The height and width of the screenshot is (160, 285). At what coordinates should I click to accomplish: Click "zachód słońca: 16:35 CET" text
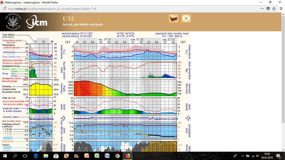(77, 36)
